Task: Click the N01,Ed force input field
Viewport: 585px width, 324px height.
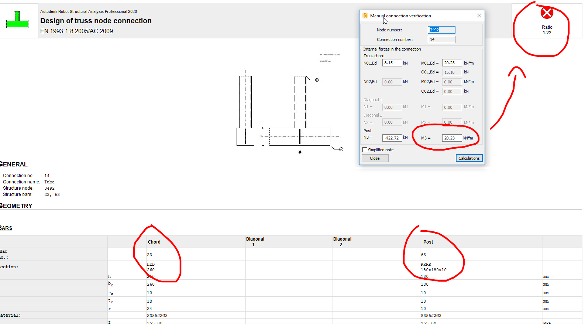Action: tap(392, 63)
